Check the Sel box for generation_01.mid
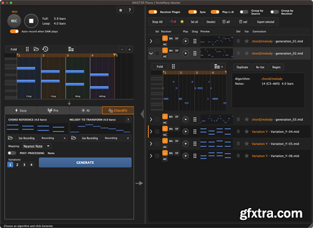 (x=157, y=41)
